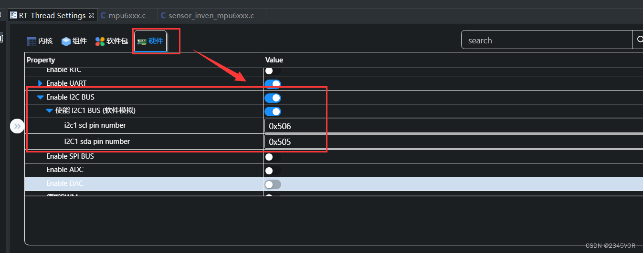The image size is (643, 253).
Task: Select the Enable ADC row label
Action: point(65,170)
